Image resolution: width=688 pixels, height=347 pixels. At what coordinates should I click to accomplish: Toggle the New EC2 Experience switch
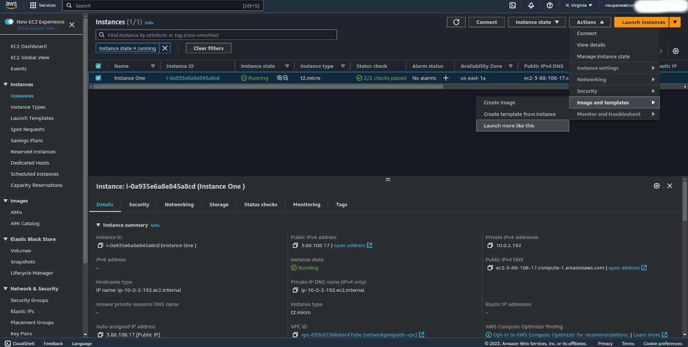9,22
